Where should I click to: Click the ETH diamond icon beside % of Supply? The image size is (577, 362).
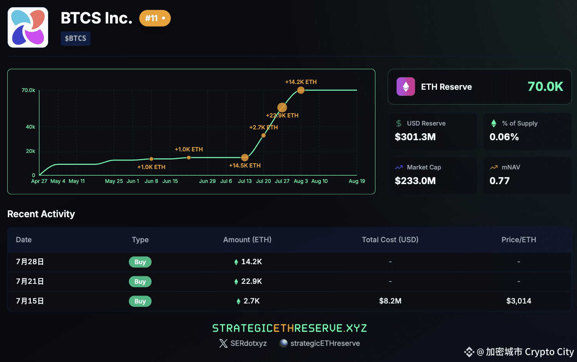click(x=494, y=123)
